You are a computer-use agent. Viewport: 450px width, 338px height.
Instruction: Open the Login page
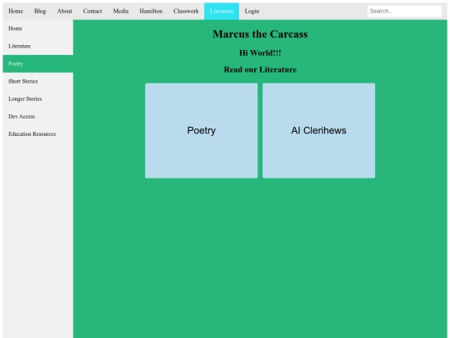(x=252, y=11)
